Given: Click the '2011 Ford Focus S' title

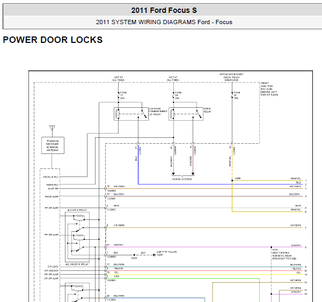Looking at the screenshot, I should click(164, 10).
